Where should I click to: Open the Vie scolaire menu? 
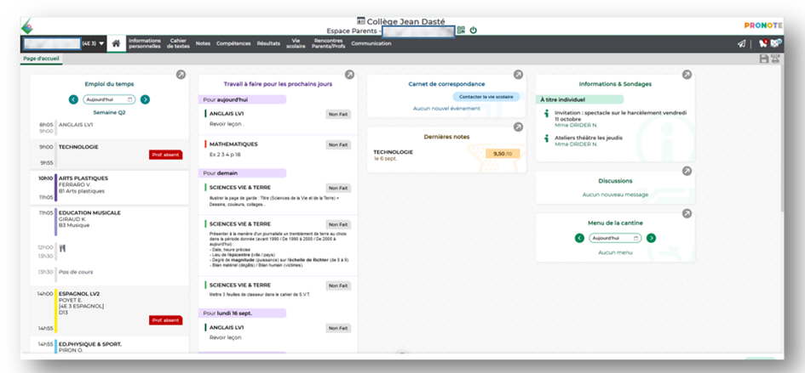click(296, 43)
